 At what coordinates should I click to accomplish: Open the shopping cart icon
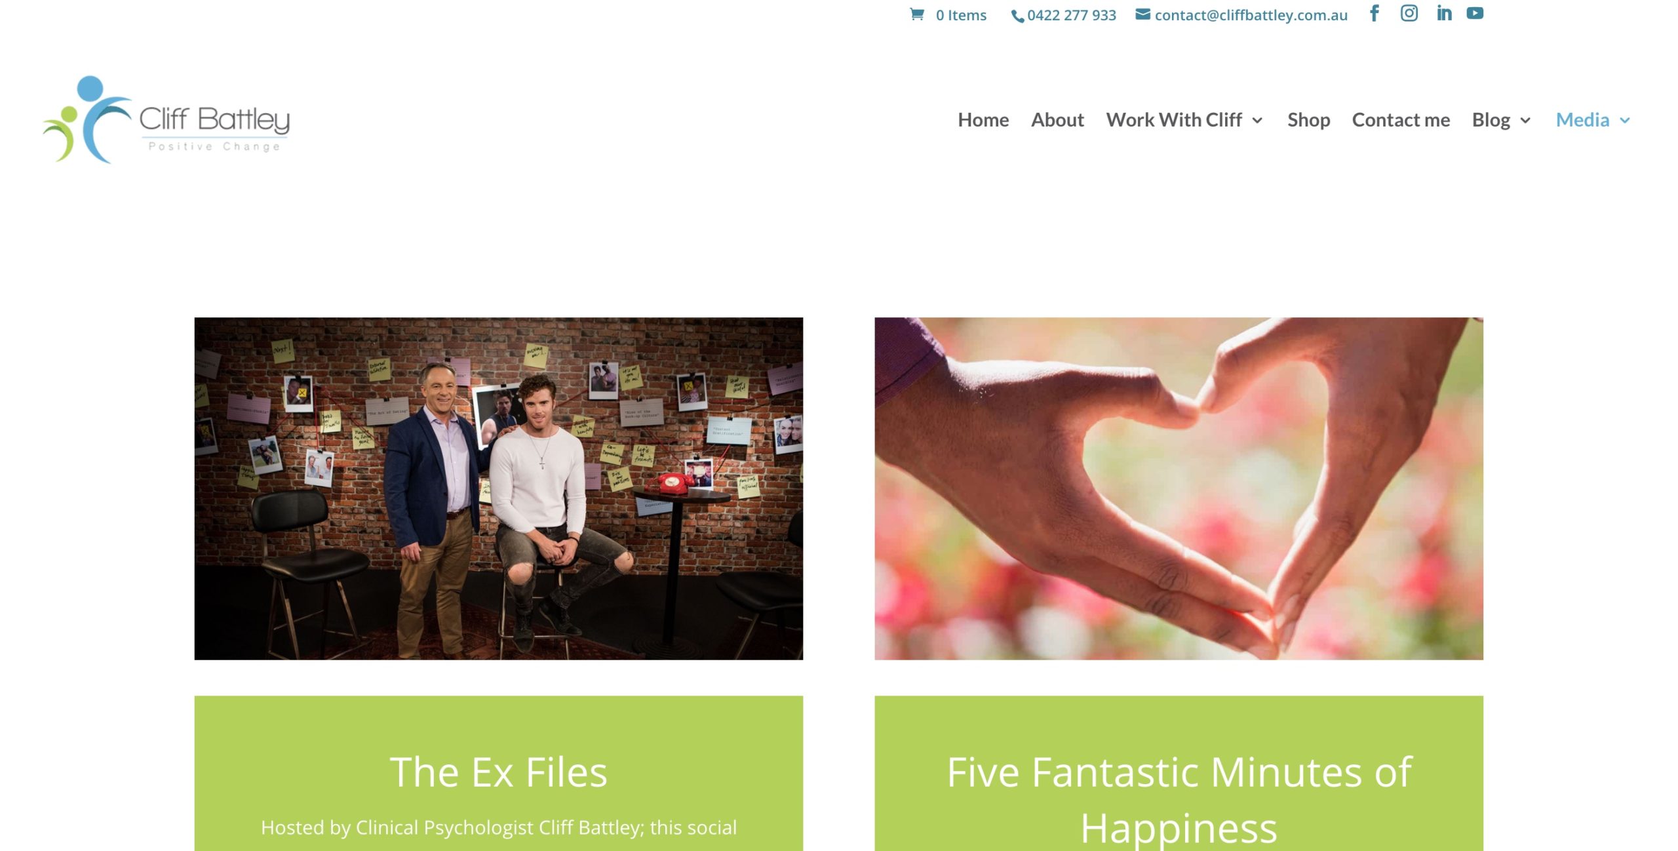pyautogui.click(x=916, y=14)
